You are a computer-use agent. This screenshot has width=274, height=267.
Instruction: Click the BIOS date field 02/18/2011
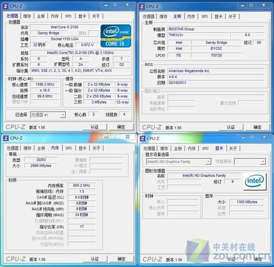click(216, 82)
